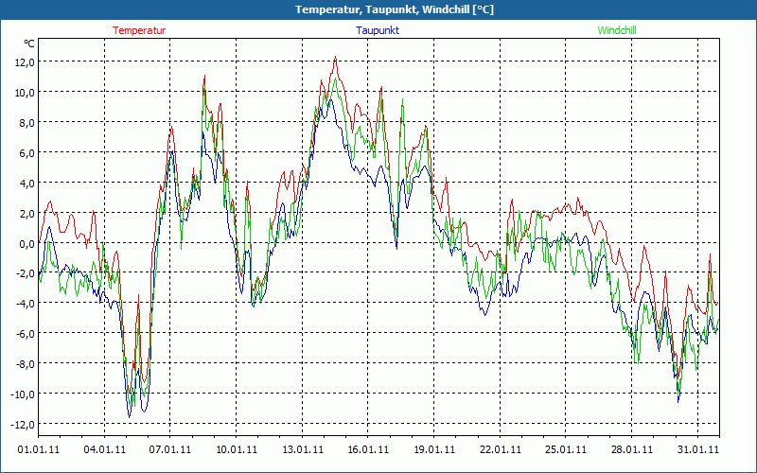Viewport: 757px width, 473px height.
Task: Click the blue Taupunkt legend label
Action: tap(378, 30)
